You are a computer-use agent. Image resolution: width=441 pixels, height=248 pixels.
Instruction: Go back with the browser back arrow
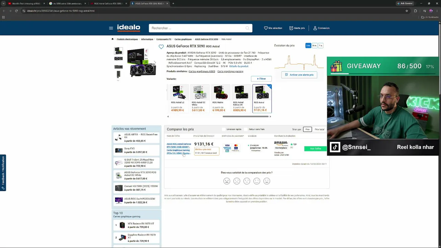(4, 11)
